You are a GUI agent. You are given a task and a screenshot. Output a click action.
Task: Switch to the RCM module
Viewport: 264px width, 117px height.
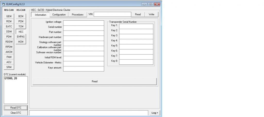pyautogui.click(x=9, y=21)
